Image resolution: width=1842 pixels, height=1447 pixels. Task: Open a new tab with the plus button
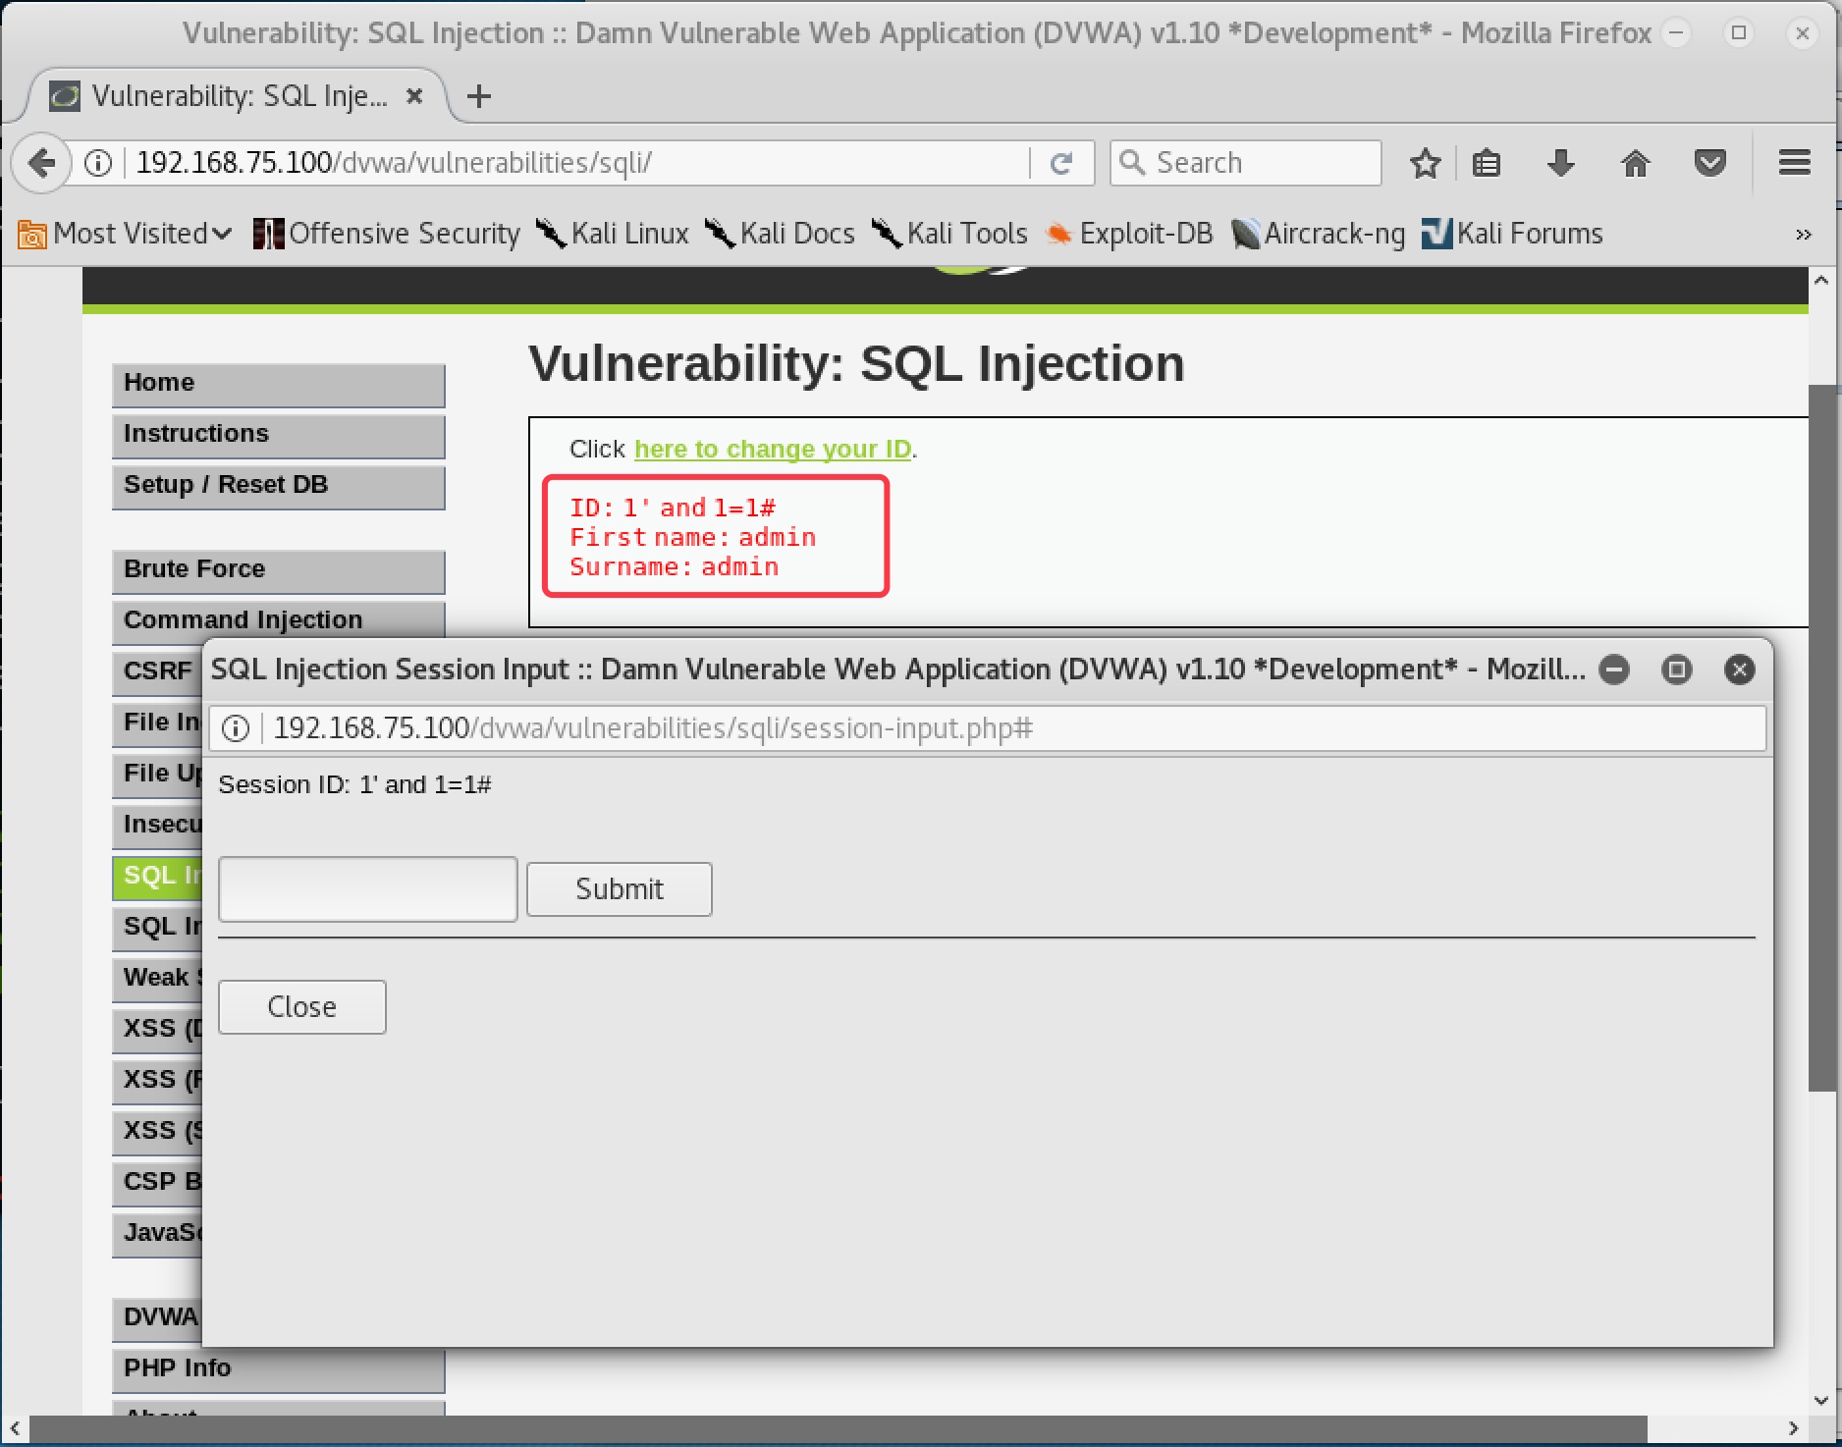pyautogui.click(x=478, y=96)
